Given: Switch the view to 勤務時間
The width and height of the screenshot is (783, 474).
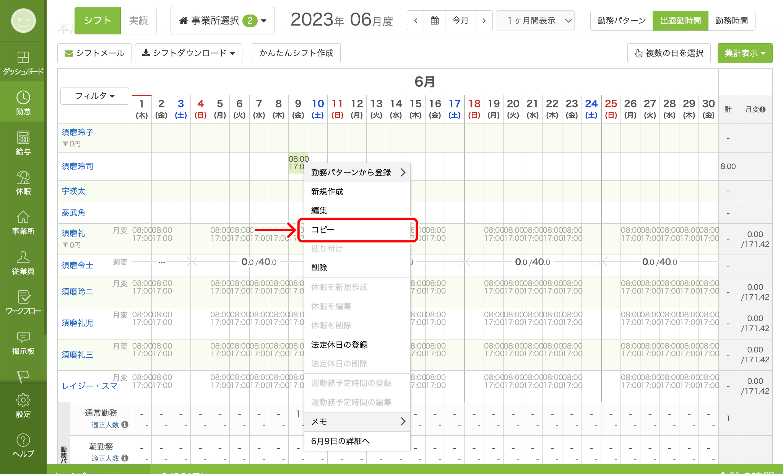Looking at the screenshot, I should point(731,21).
